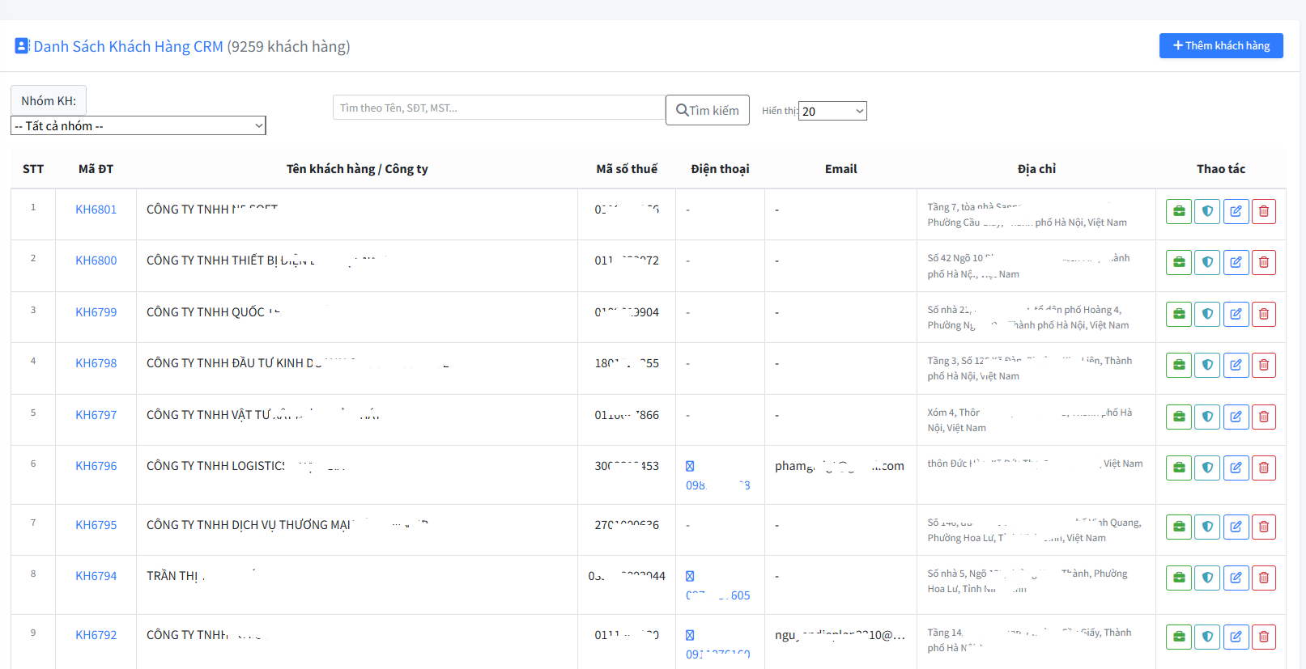Click the "Tên khách hàng / Công ty" column header
Viewport: 1306px width, 669px height.
click(x=357, y=169)
